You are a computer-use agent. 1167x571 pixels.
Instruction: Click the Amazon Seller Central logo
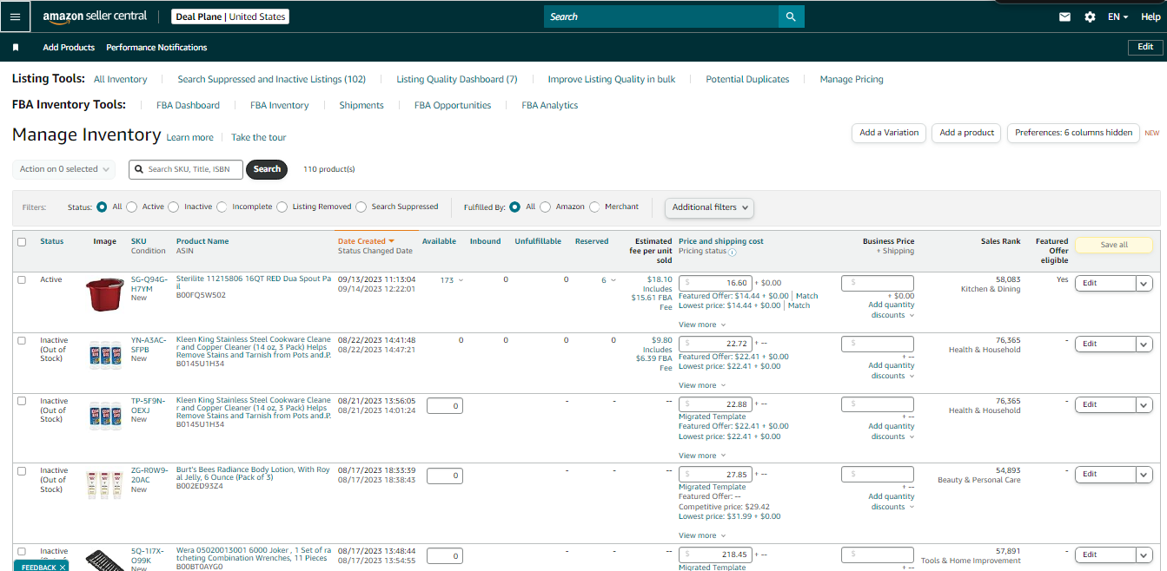pos(95,16)
